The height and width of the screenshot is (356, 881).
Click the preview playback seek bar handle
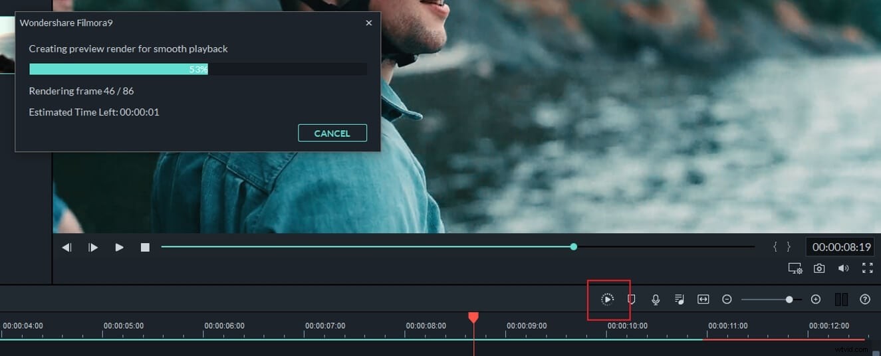pos(573,246)
